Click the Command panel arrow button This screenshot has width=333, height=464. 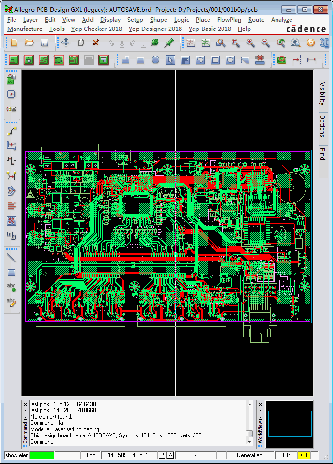pos(25,410)
